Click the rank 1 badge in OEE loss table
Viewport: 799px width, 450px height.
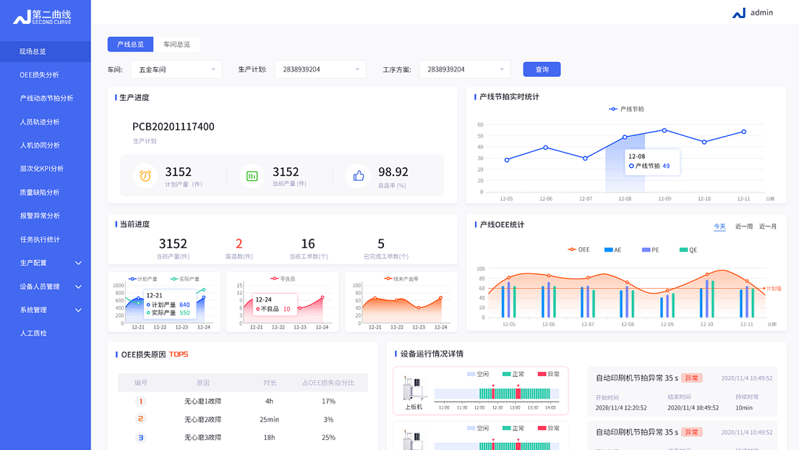(x=141, y=401)
